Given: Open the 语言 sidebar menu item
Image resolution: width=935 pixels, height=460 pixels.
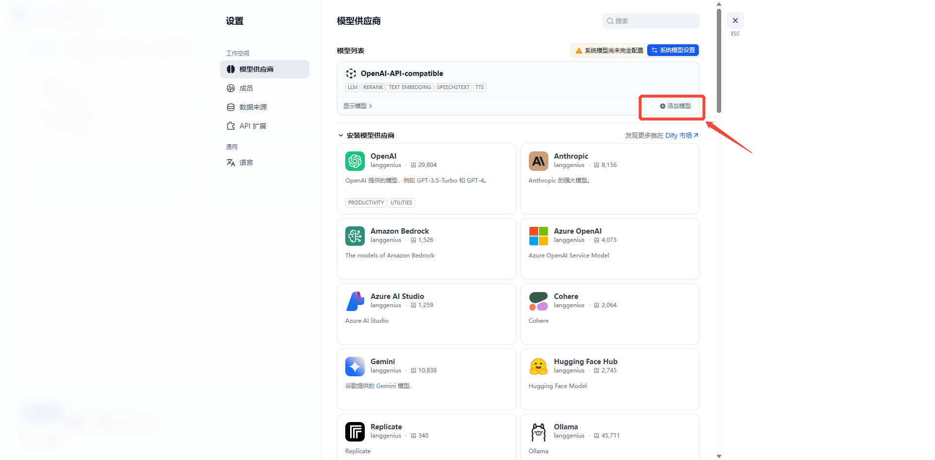Looking at the screenshot, I should (x=264, y=163).
